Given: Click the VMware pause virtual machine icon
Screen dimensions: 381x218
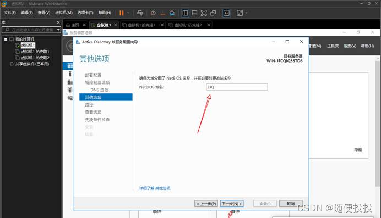Looking at the screenshot, I should [x=122, y=13].
